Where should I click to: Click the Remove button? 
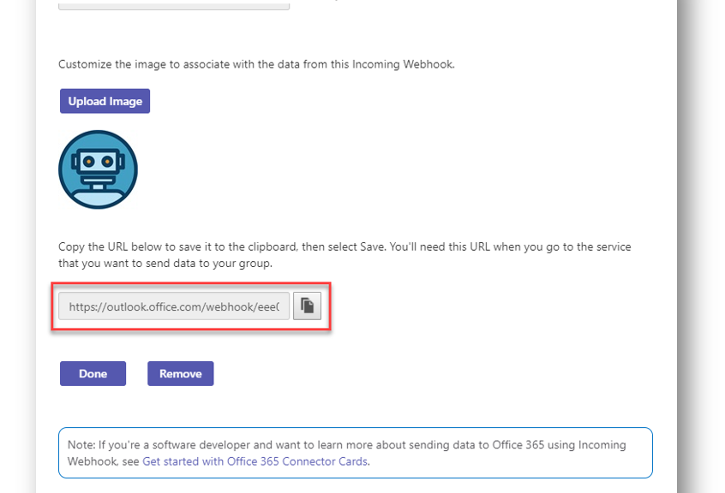[x=180, y=373]
